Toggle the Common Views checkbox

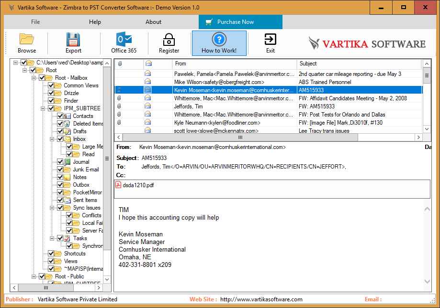51,85
